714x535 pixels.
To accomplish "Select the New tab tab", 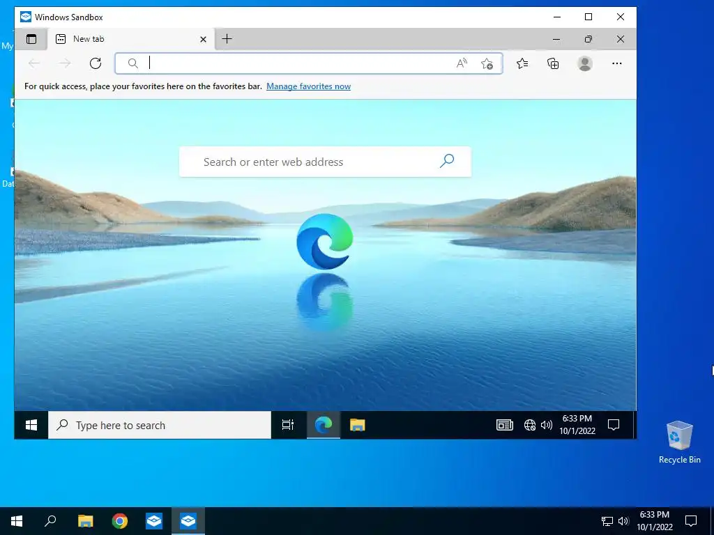I will (x=130, y=39).
